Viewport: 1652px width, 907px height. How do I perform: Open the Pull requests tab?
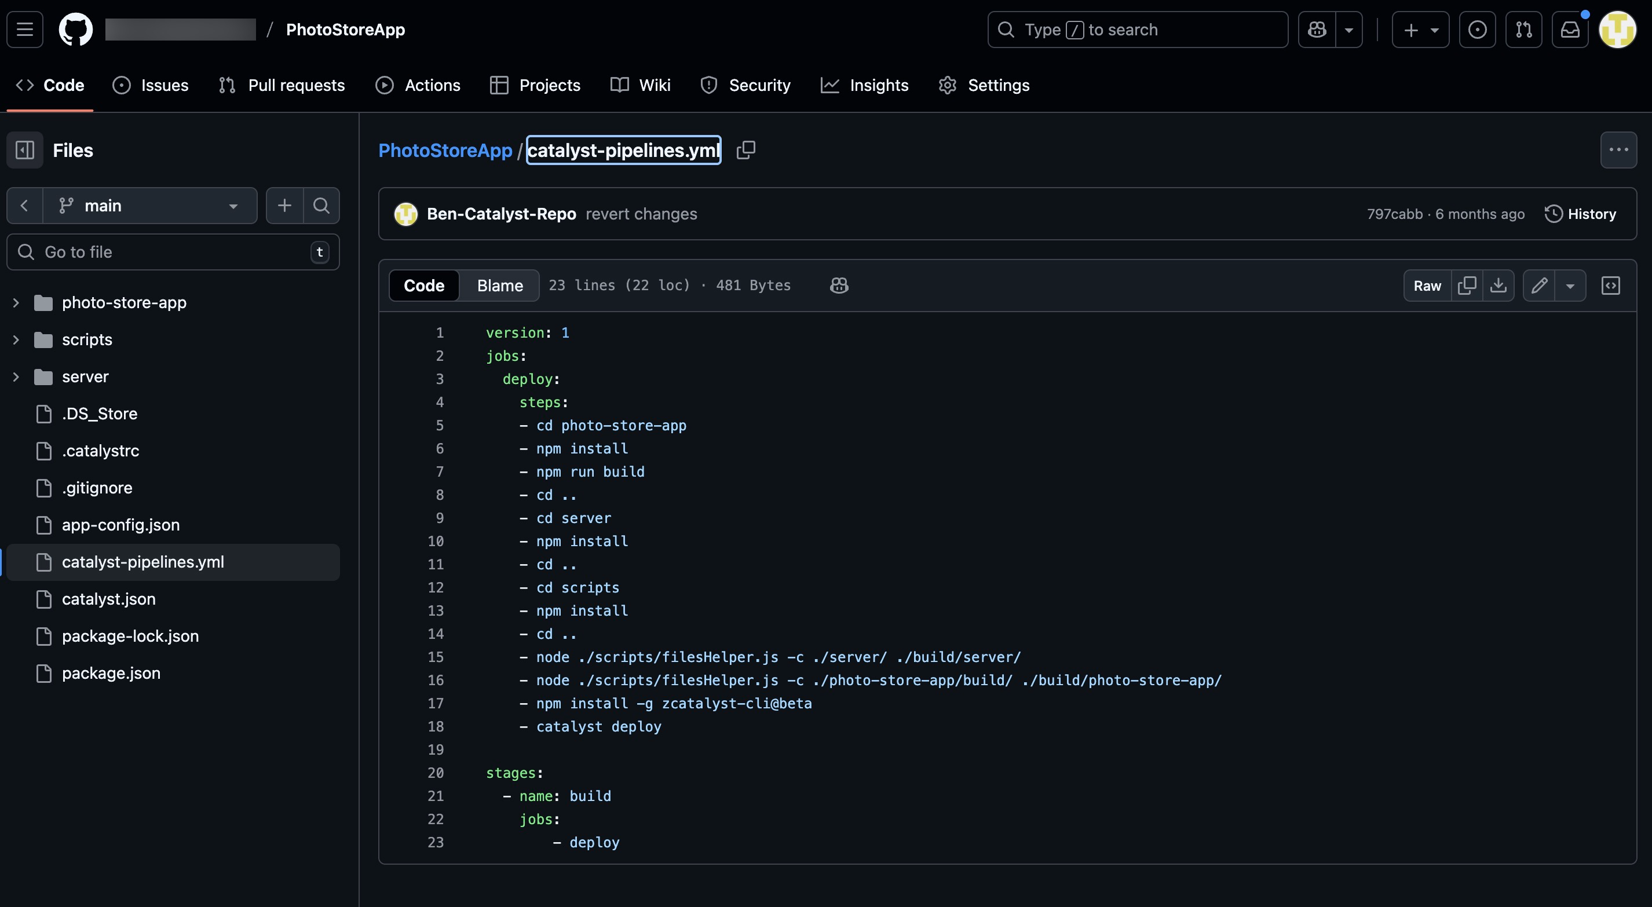[282, 85]
